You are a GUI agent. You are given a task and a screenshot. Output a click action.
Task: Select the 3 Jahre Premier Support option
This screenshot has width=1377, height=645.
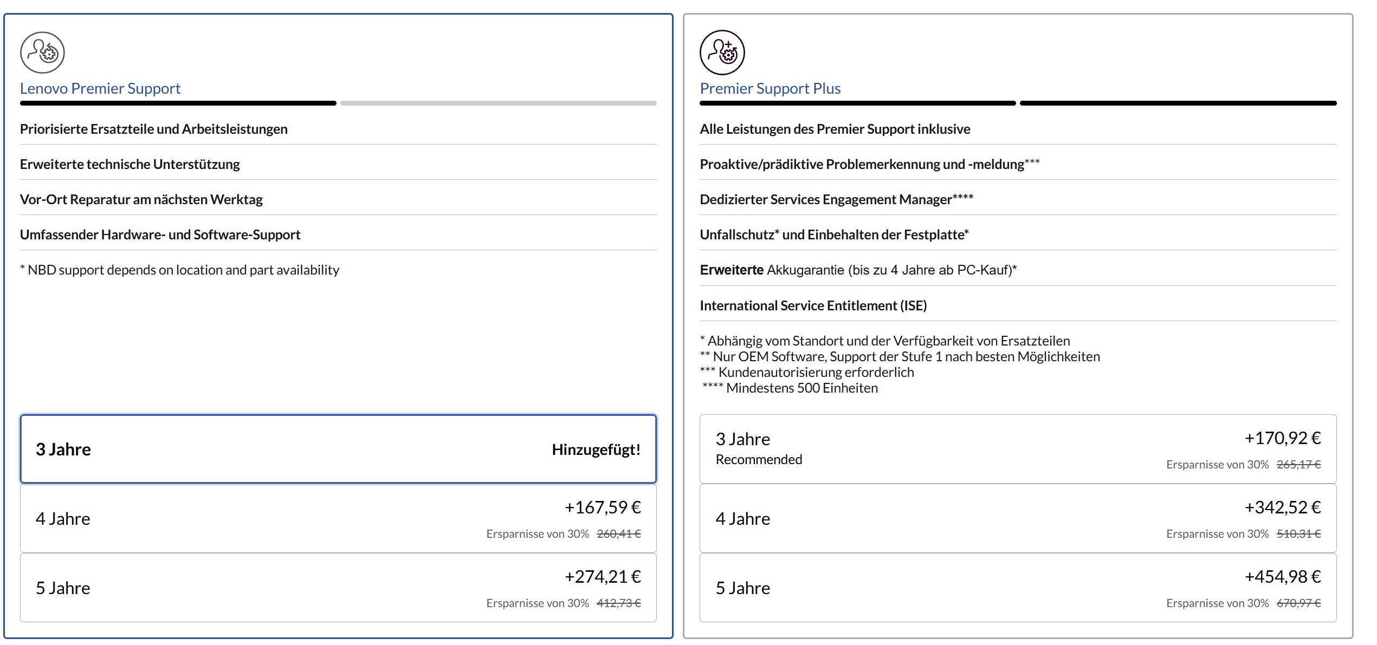338,449
